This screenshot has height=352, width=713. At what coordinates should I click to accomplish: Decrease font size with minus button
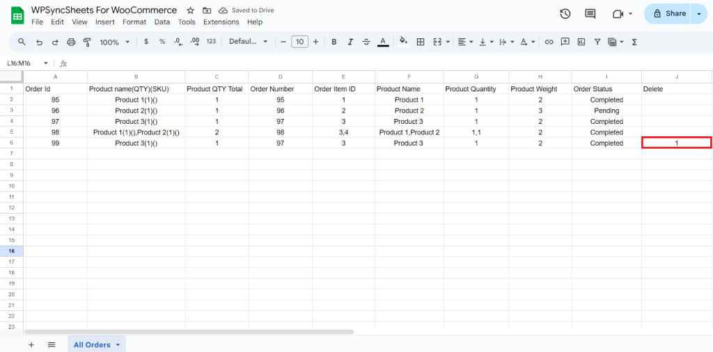pos(283,42)
